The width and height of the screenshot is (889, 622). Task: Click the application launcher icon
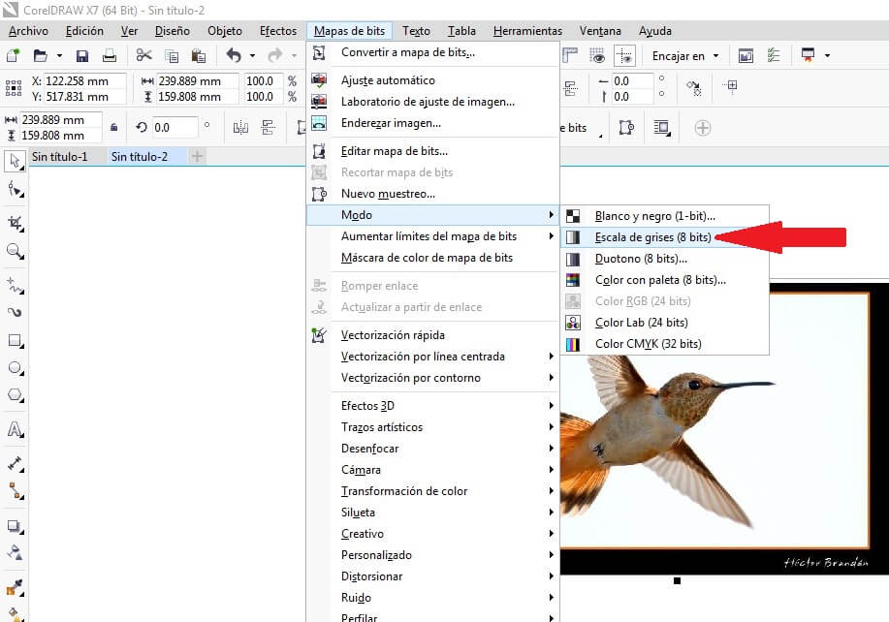pyautogui.click(x=808, y=55)
